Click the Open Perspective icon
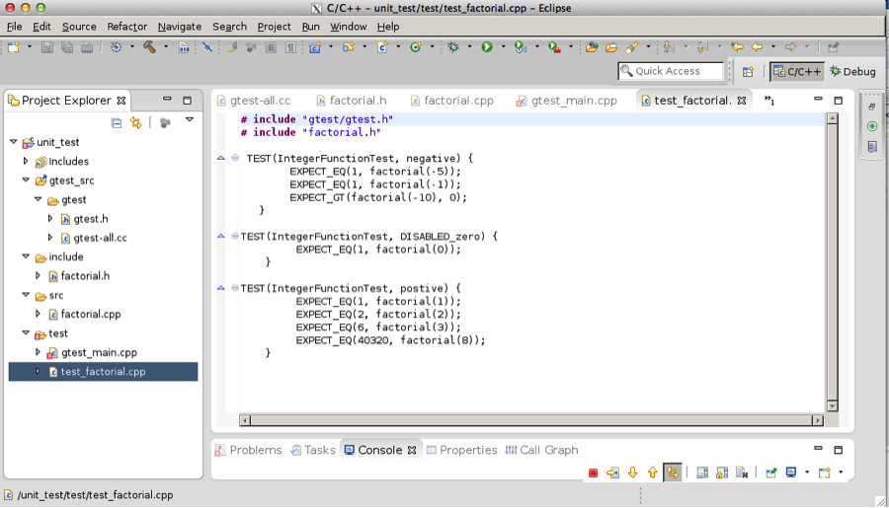The width and height of the screenshot is (889, 508). [x=748, y=72]
